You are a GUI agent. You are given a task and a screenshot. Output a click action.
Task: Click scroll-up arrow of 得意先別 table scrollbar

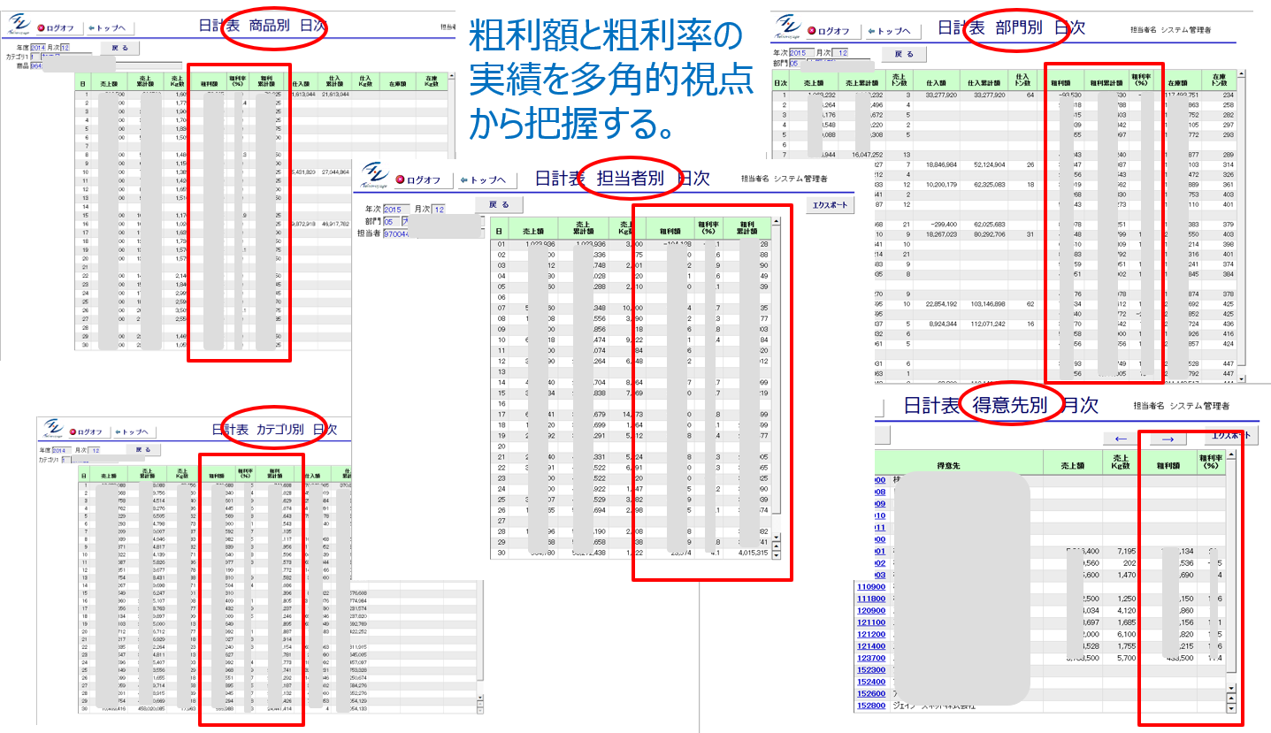(1230, 454)
